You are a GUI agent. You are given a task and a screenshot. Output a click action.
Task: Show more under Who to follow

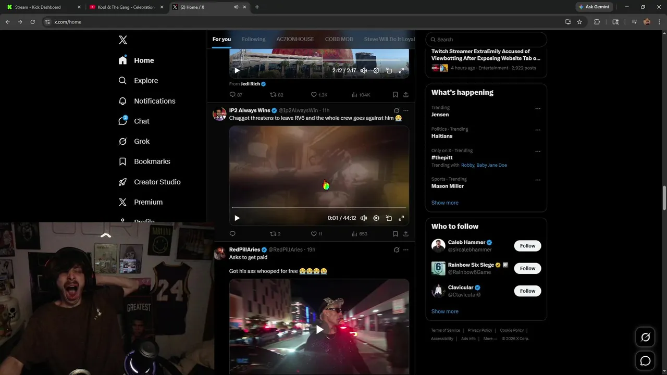tap(445, 311)
